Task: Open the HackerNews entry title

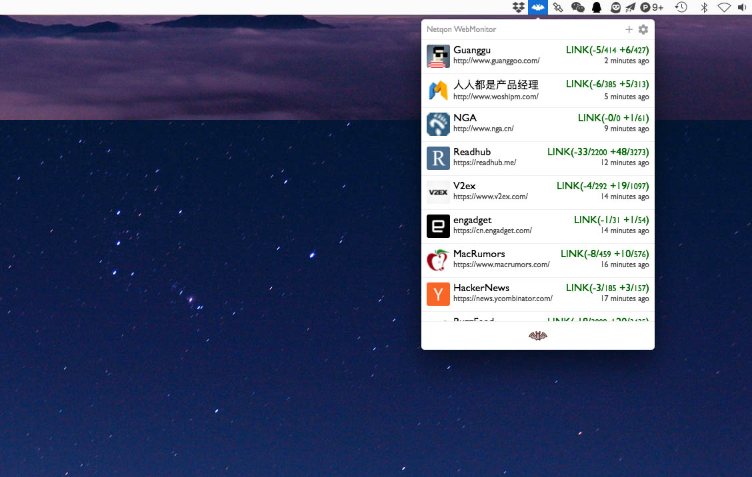Action: [x=481, y=288]
